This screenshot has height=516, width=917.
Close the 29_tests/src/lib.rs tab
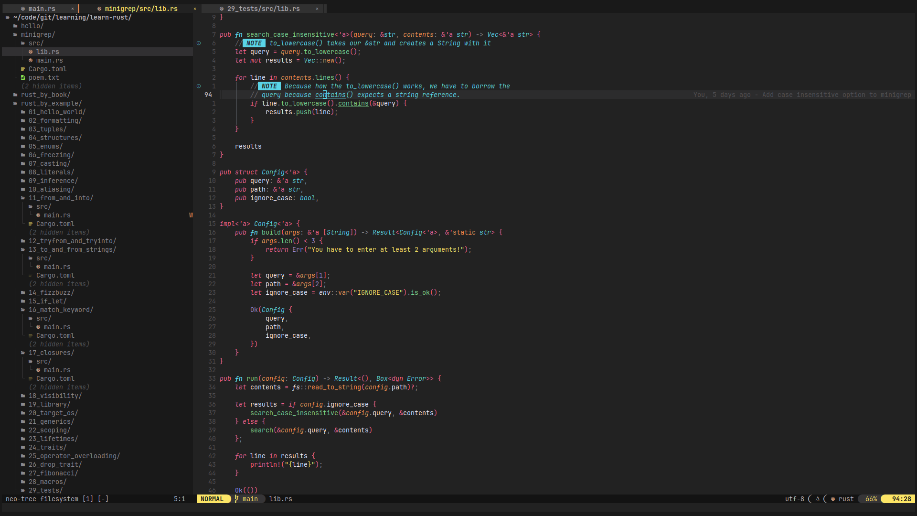tap(317, 9)
